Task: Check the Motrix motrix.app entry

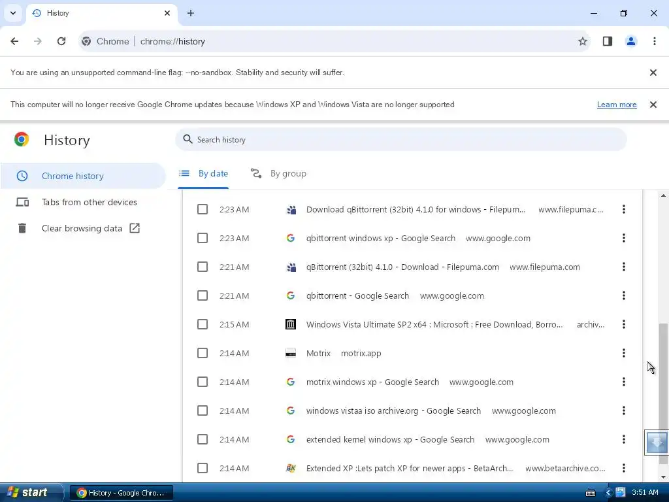Action: pos(203,354)
